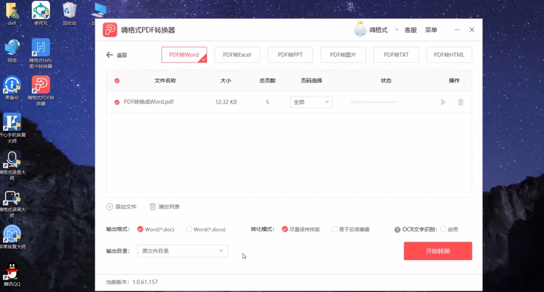Click the file name PDF转换成Word.pdf
This screenshot has width=544, height=292.
[149, 102]
